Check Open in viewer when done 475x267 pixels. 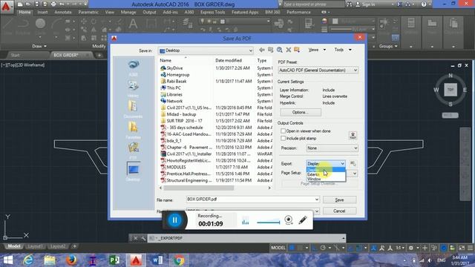pos(283,131)
